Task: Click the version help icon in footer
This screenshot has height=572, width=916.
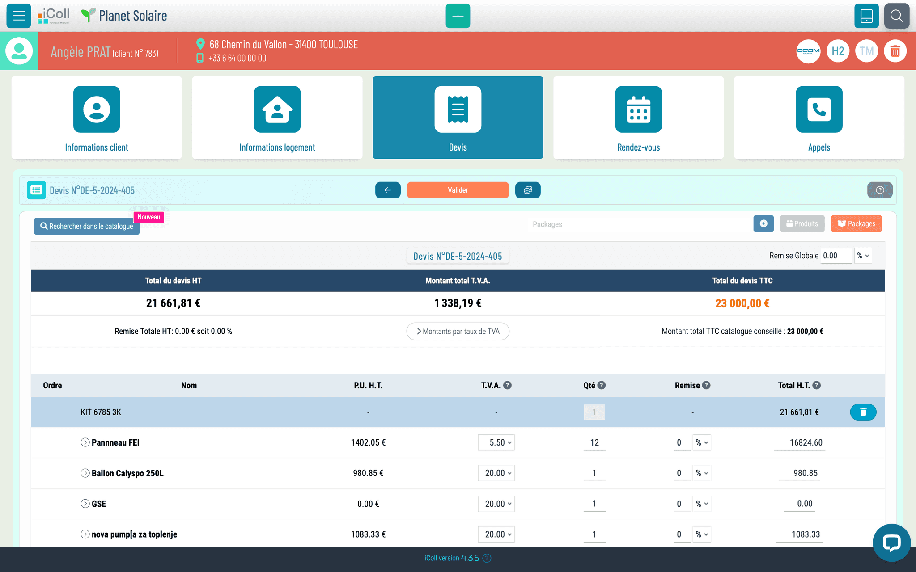Action: (x=487, y=558)
